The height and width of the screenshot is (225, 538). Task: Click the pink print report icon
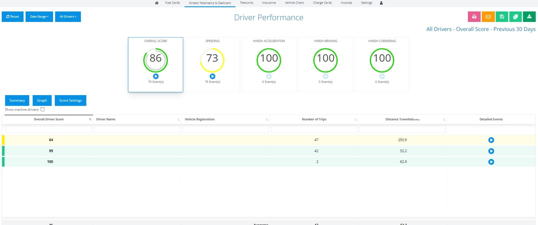(474, 17)
